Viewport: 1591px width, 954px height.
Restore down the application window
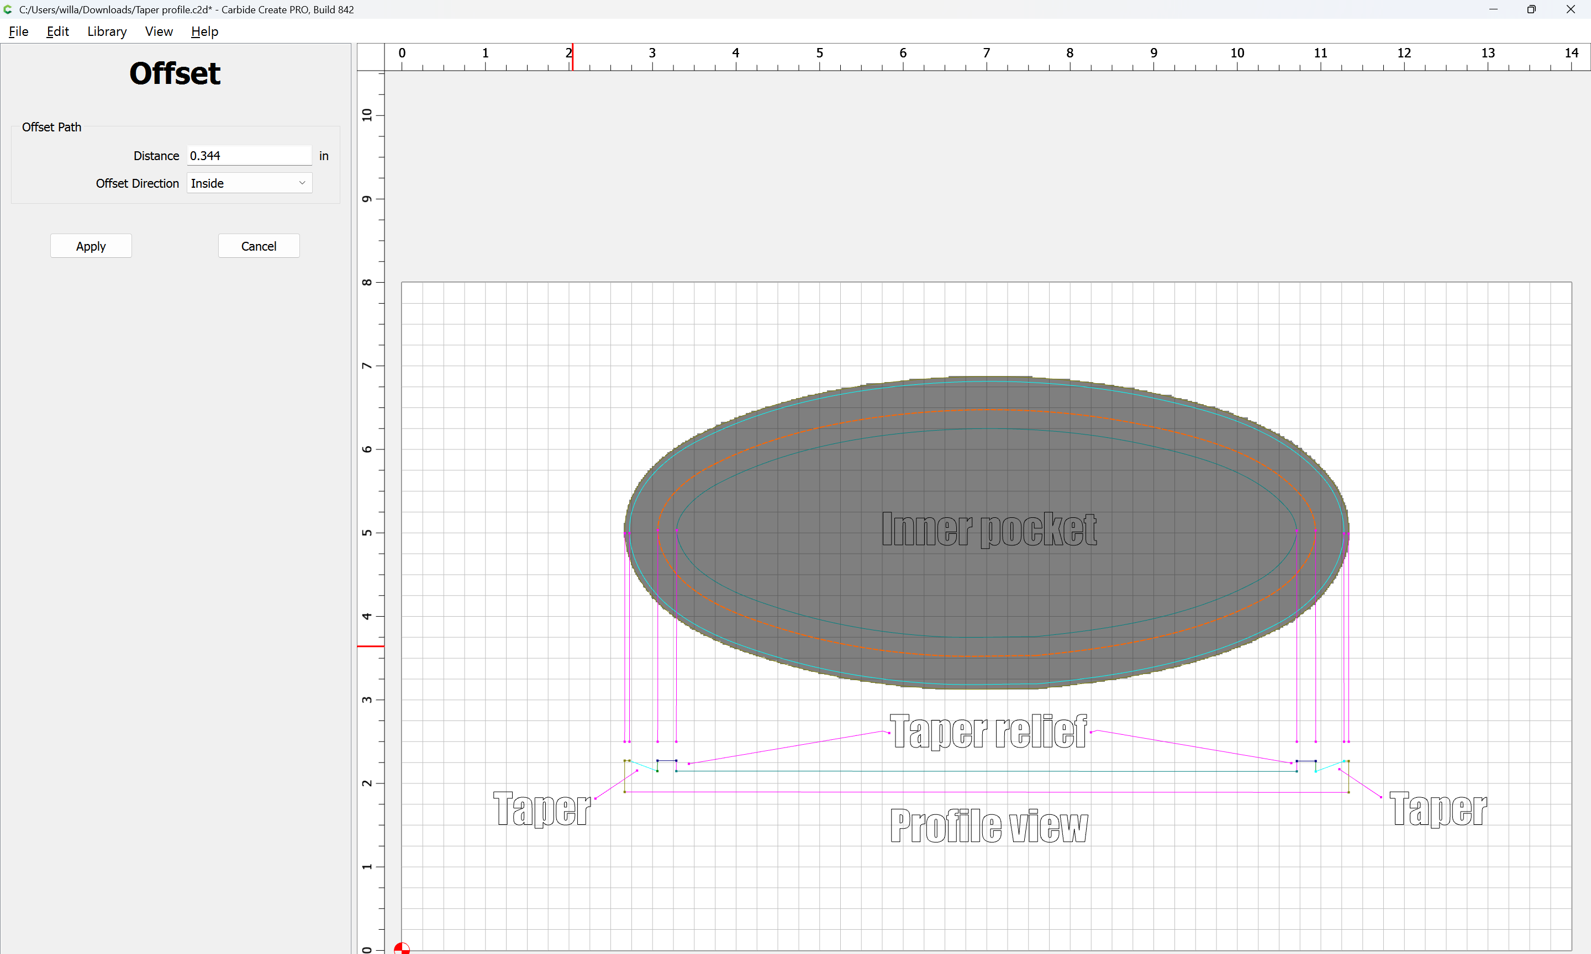click(1531, 9)
